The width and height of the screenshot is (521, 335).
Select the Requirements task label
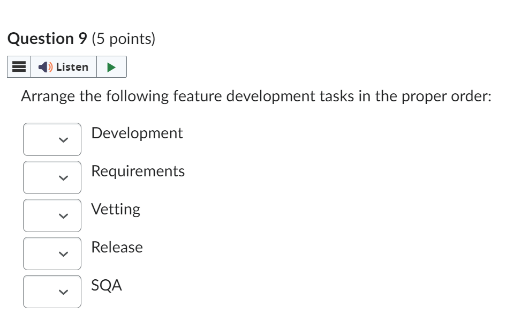138,172
